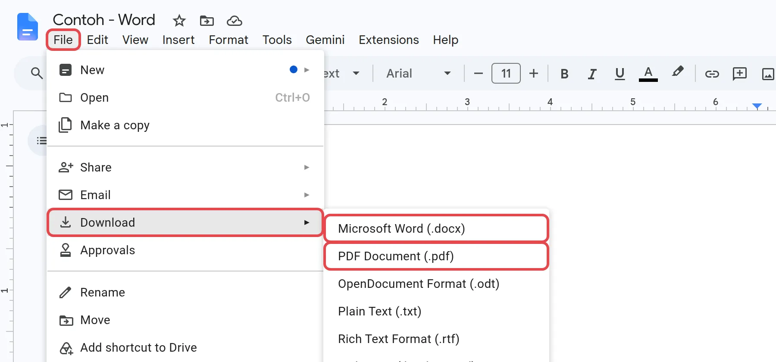Screen dimensions: 776x362
Task: Download as PDF Document (.pdf)
Action: click(x=436, y=256)
